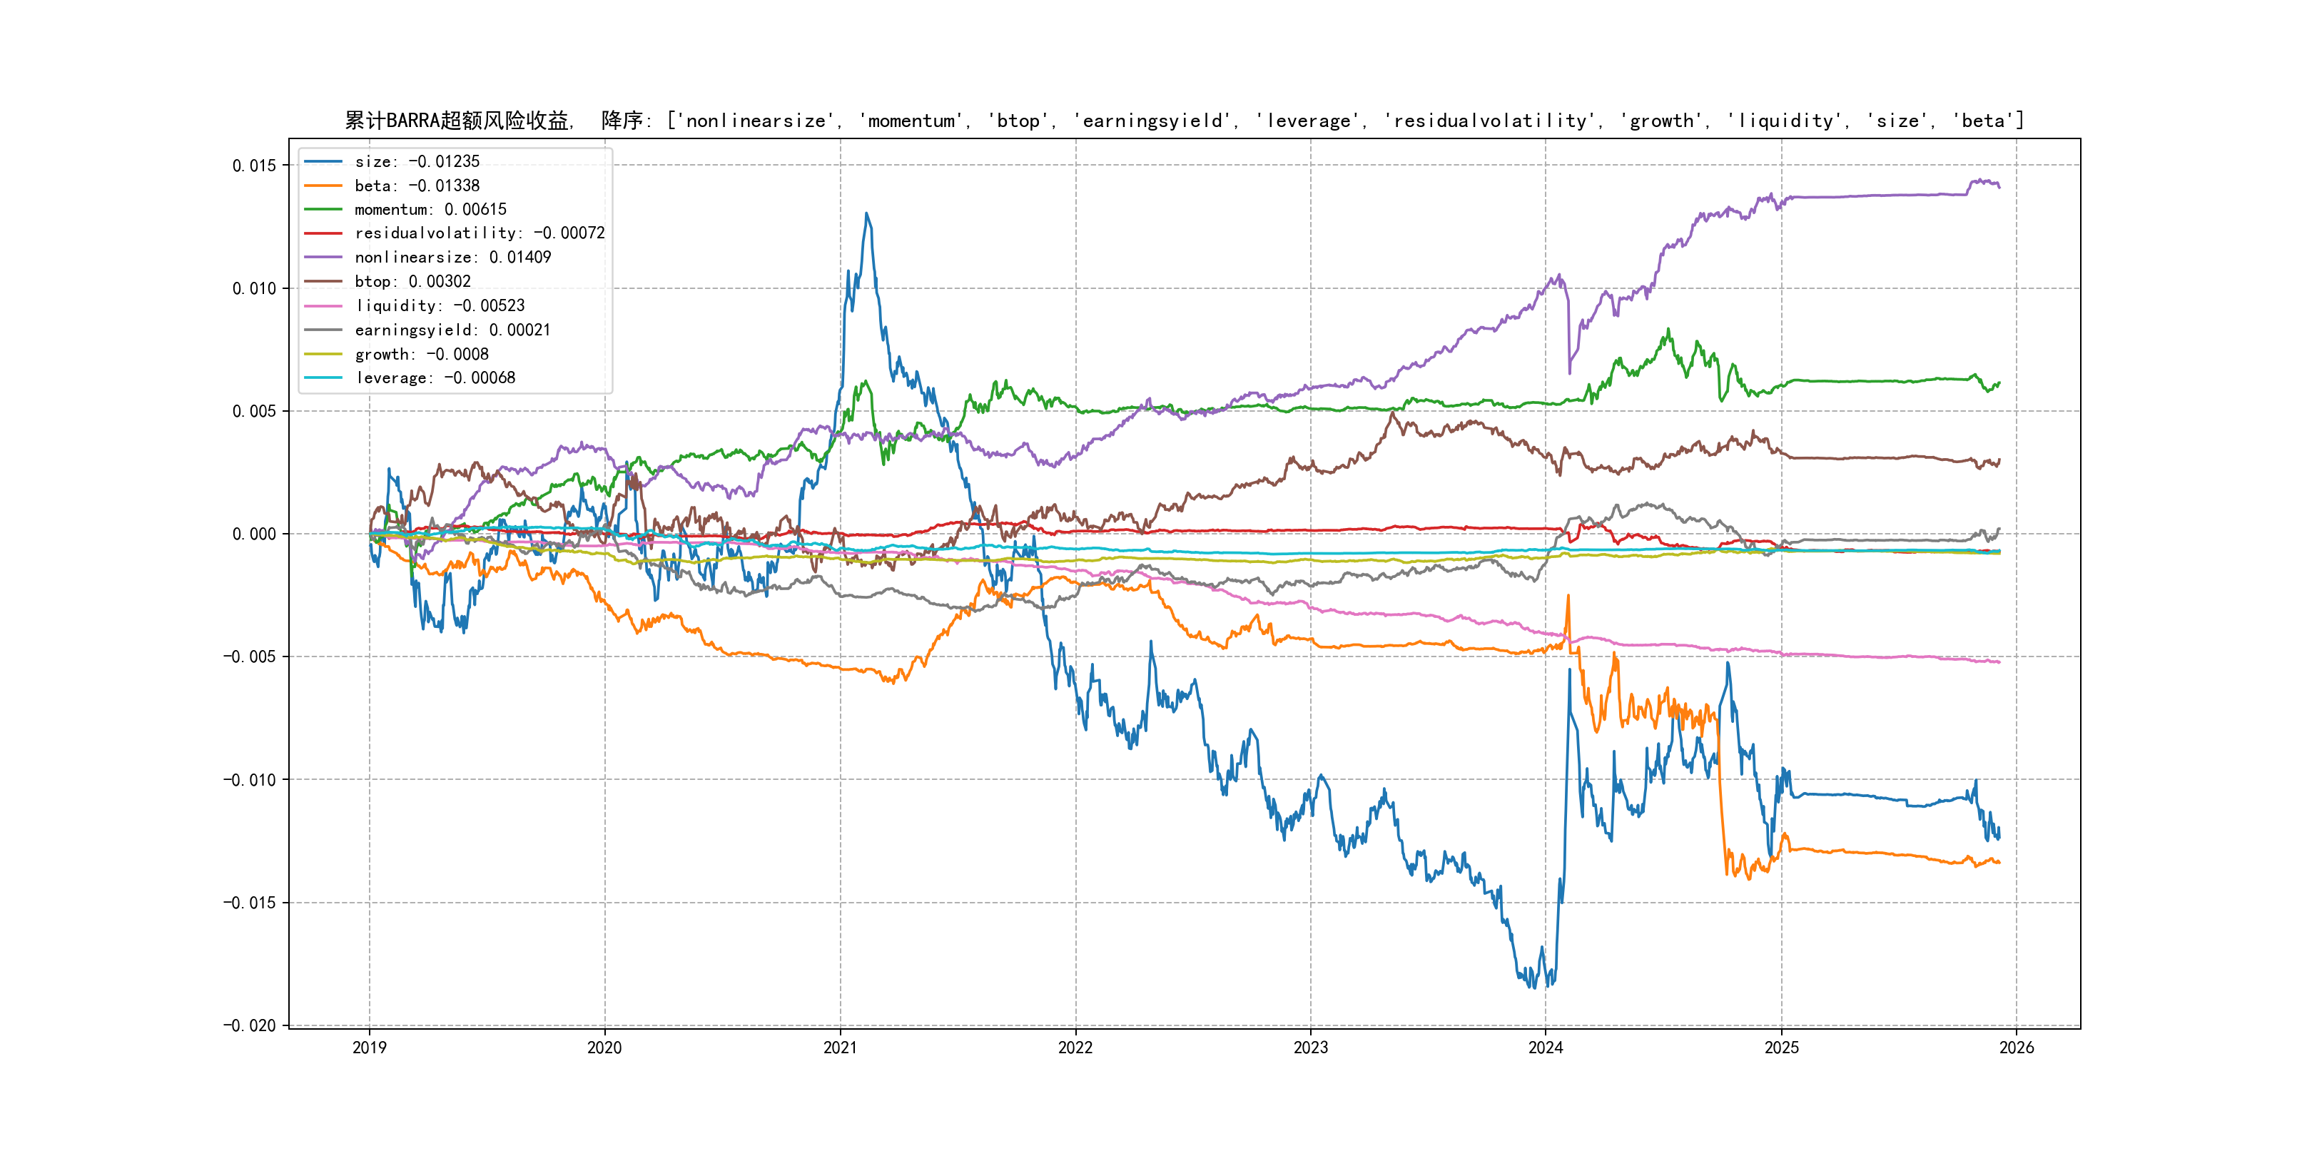Click the momentum green legend swatch

pos(323,209)
